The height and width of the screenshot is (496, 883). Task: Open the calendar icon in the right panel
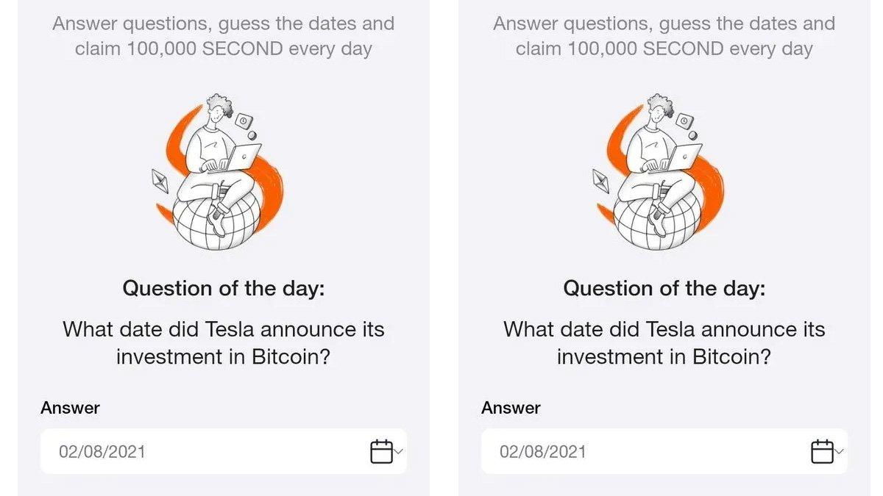[x=822, y=451]
